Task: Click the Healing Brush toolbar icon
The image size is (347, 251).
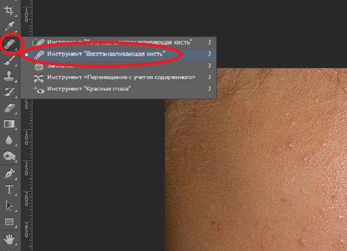Action: click(x=9, y=44)
